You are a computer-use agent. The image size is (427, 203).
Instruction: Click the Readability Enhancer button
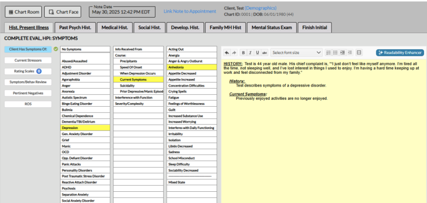point(399,53)
